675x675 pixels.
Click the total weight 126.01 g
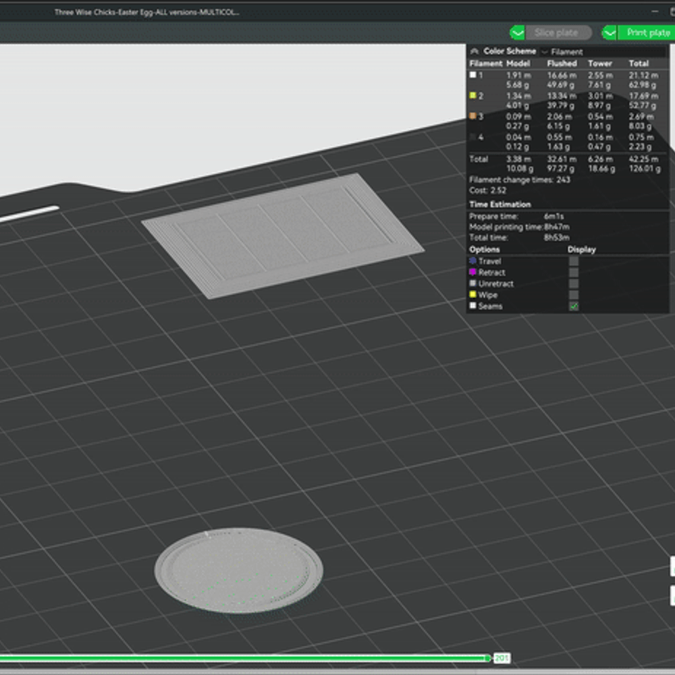point(645,169)
